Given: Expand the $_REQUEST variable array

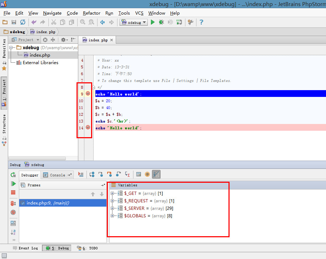Looking at the screenshot, I should pos(112,201).
